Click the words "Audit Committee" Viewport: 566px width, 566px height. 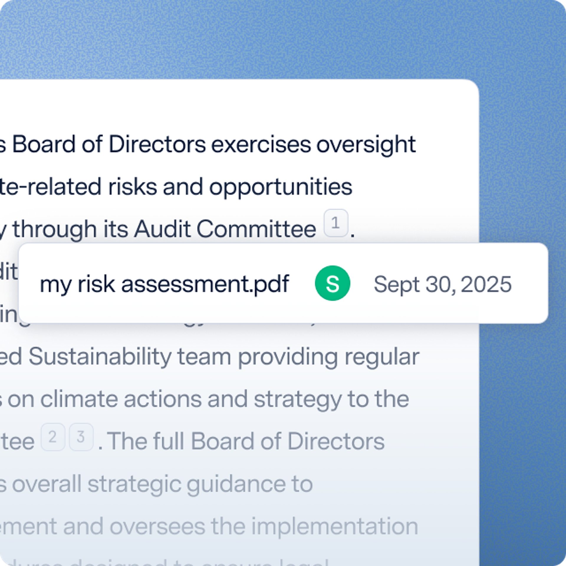pyautogui.click(x=225, y=229)
